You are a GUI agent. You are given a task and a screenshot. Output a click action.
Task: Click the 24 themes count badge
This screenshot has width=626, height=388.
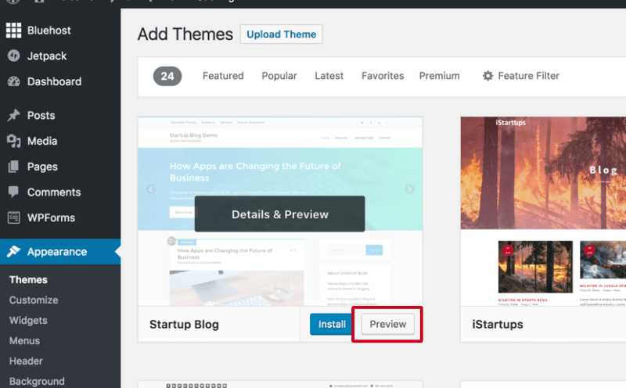pos(167,76)
